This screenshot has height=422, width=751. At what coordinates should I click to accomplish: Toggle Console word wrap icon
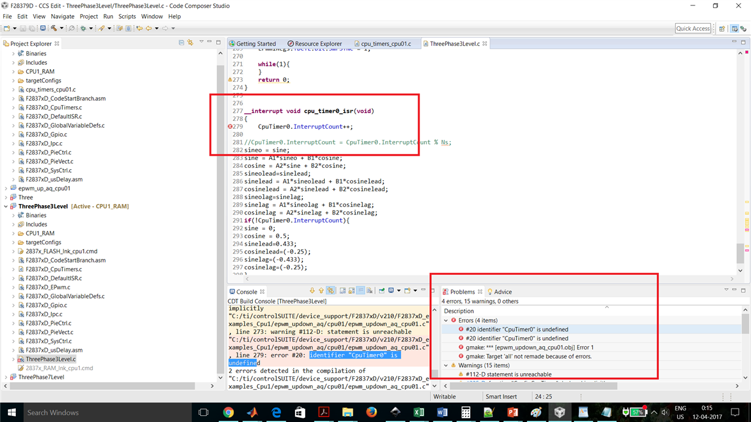361,291
